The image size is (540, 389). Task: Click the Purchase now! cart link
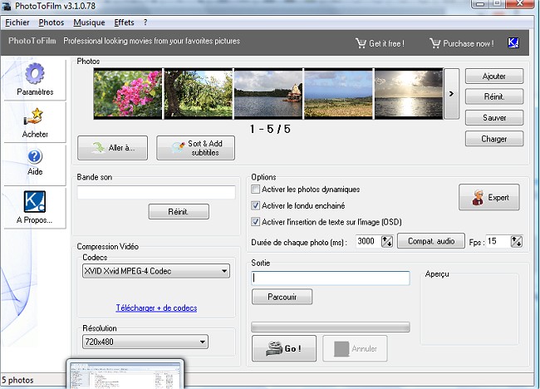click(461, 43)
